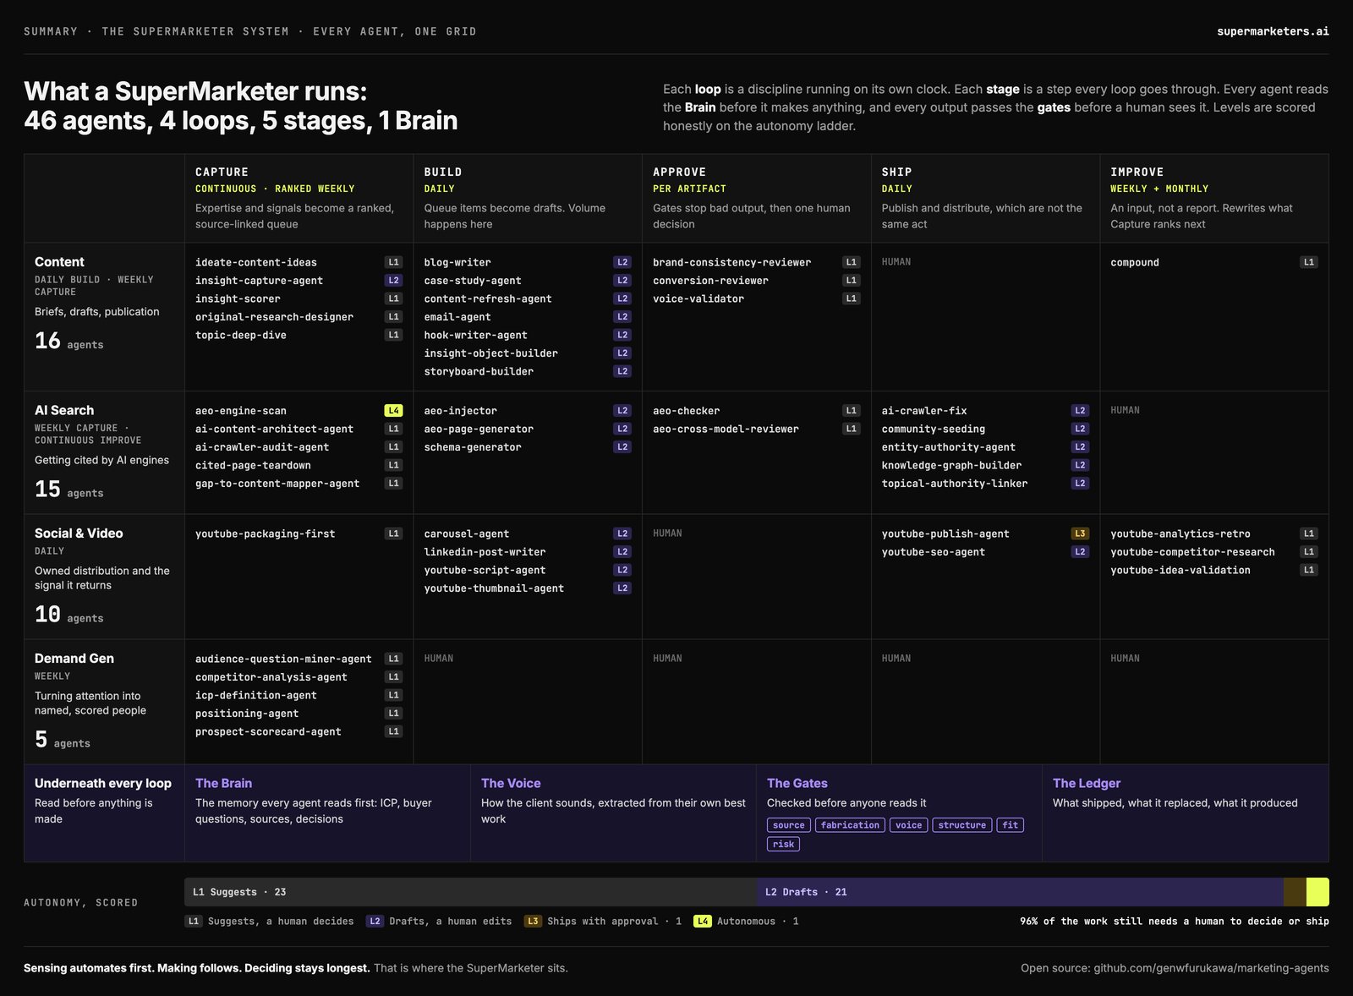Click the L1 badge next to aeo-checker
The image size is (1353, 996).
pos(851,411)
